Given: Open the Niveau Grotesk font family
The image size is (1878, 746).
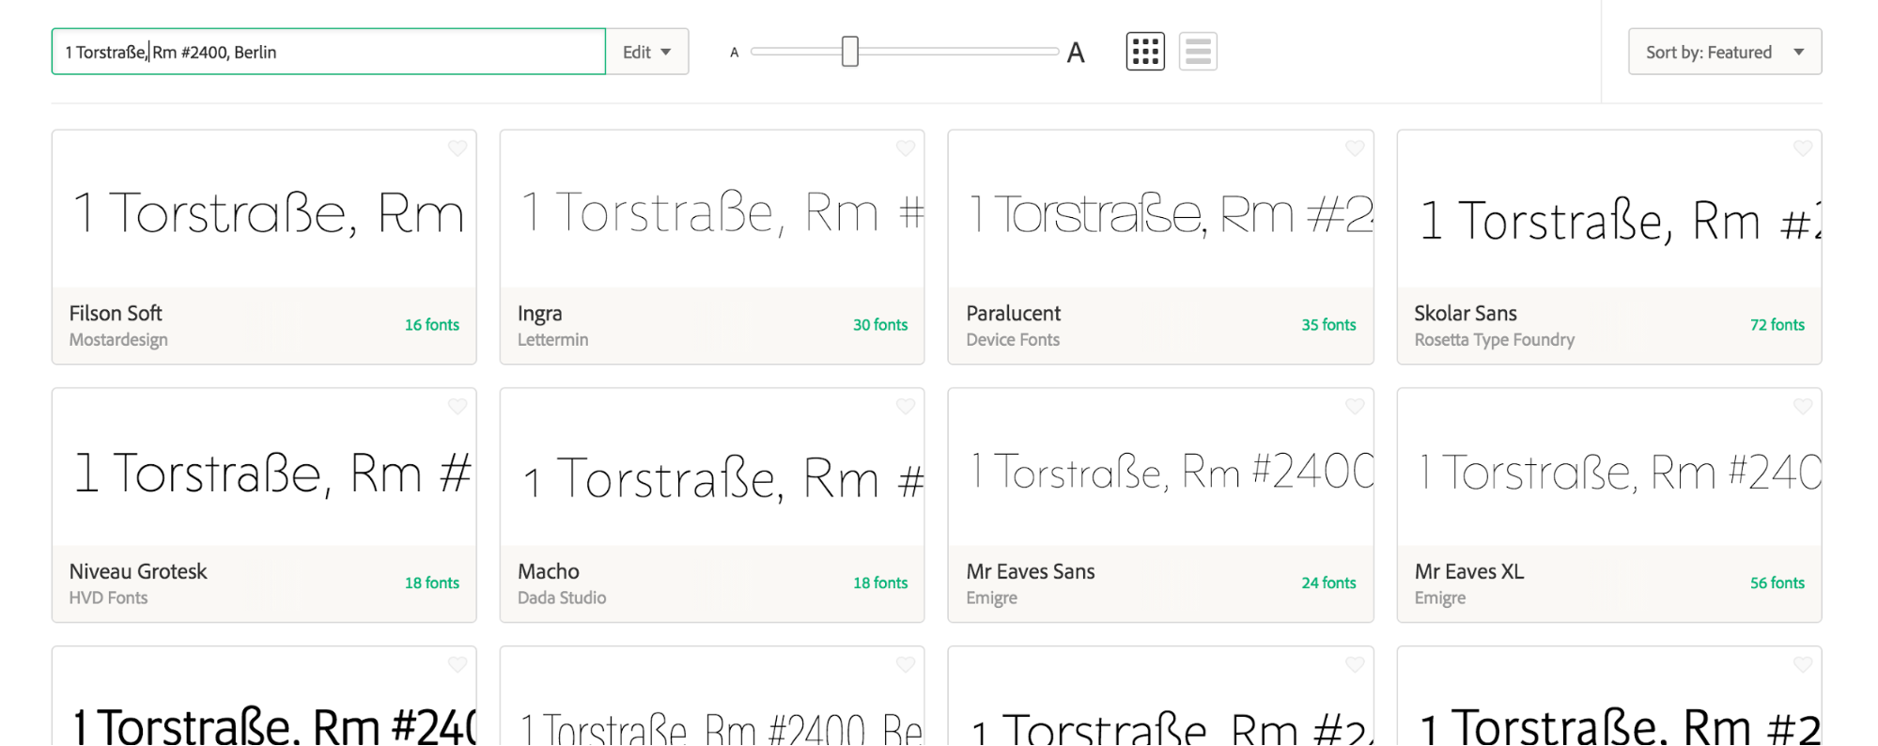Looking at the screenshot, I should (138, 571).
